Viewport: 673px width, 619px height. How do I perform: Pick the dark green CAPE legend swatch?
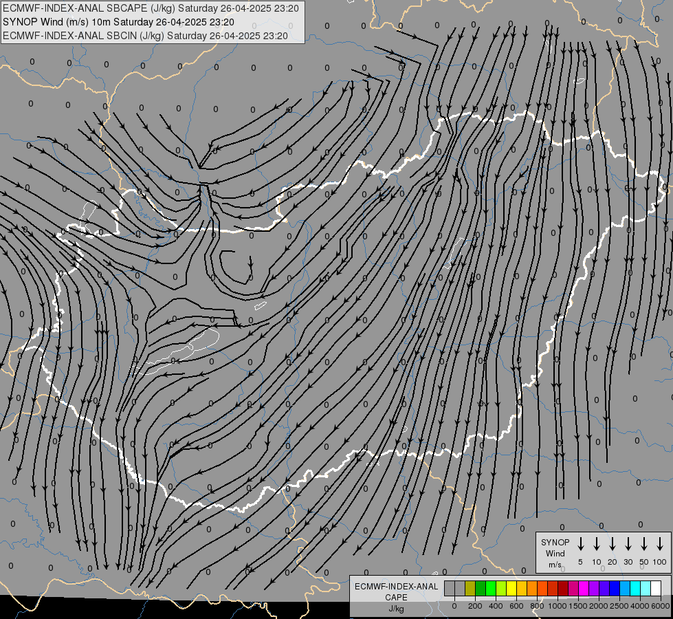click(x=481, y=588)
